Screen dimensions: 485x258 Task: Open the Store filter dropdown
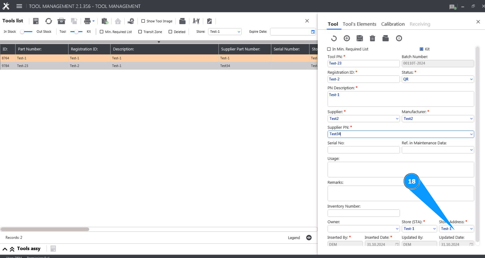click(239, 32)
